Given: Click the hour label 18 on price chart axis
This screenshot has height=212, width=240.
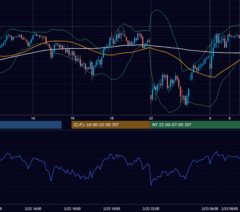Looking at the screenshot, I should (112, 118).
